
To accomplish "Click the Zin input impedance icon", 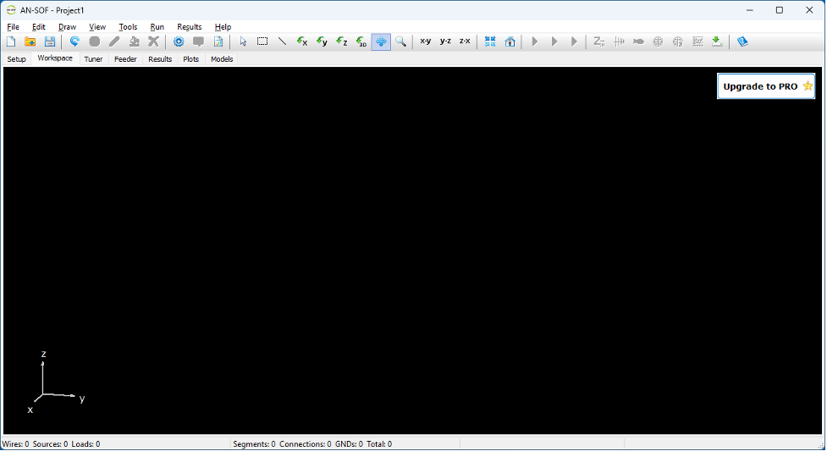I will coord(598,41).
